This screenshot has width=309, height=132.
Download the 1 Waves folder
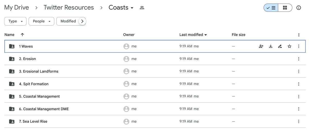tap(271, 46)
